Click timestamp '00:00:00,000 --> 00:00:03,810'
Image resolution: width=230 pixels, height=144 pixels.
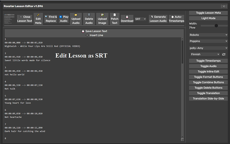pos(23,43)
